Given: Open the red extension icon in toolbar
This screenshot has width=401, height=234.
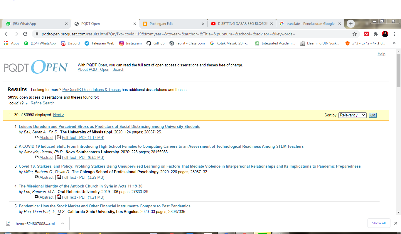Looking at the screenshot, I should coord(366,34).
